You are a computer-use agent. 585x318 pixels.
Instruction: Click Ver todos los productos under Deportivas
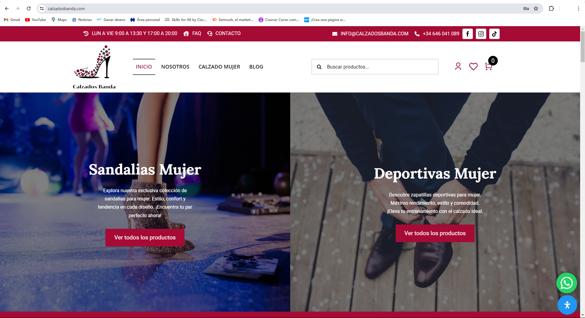click(x=435, y=233)
